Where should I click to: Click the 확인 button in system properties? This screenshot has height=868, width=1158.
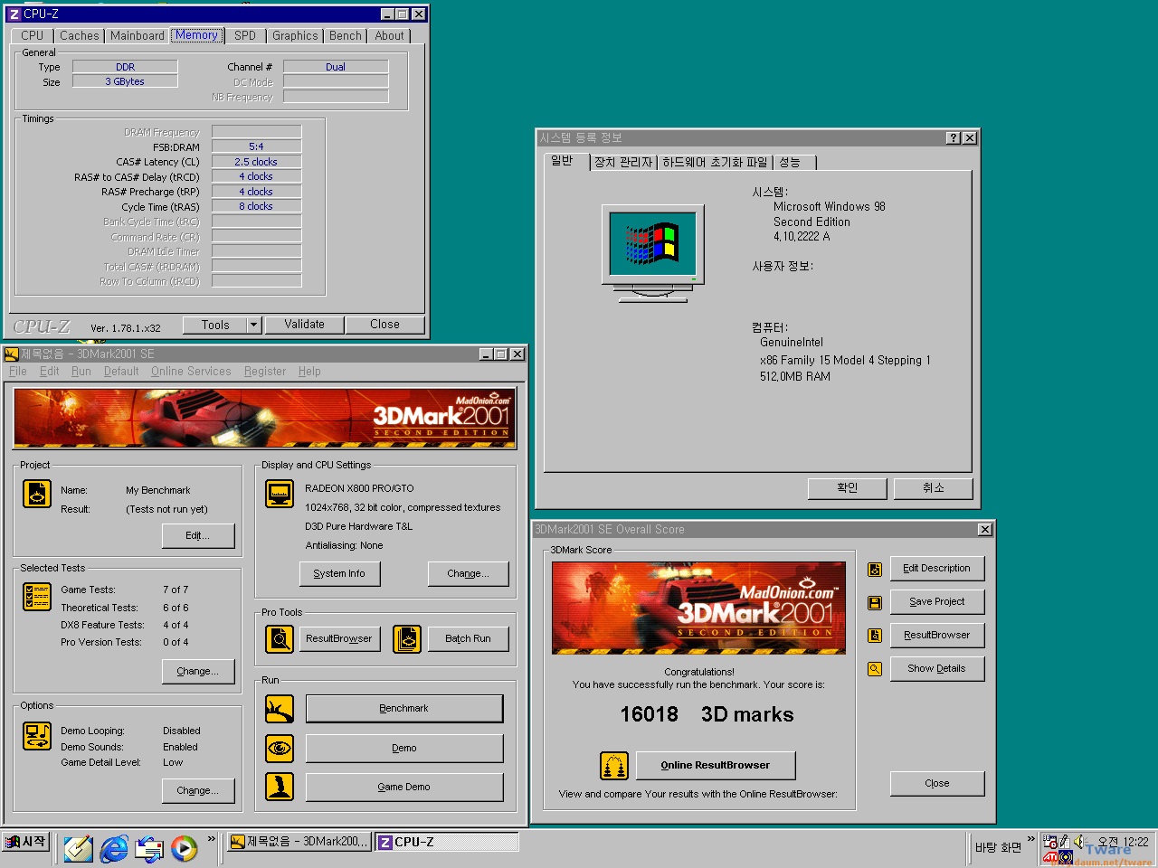(848, 488)
